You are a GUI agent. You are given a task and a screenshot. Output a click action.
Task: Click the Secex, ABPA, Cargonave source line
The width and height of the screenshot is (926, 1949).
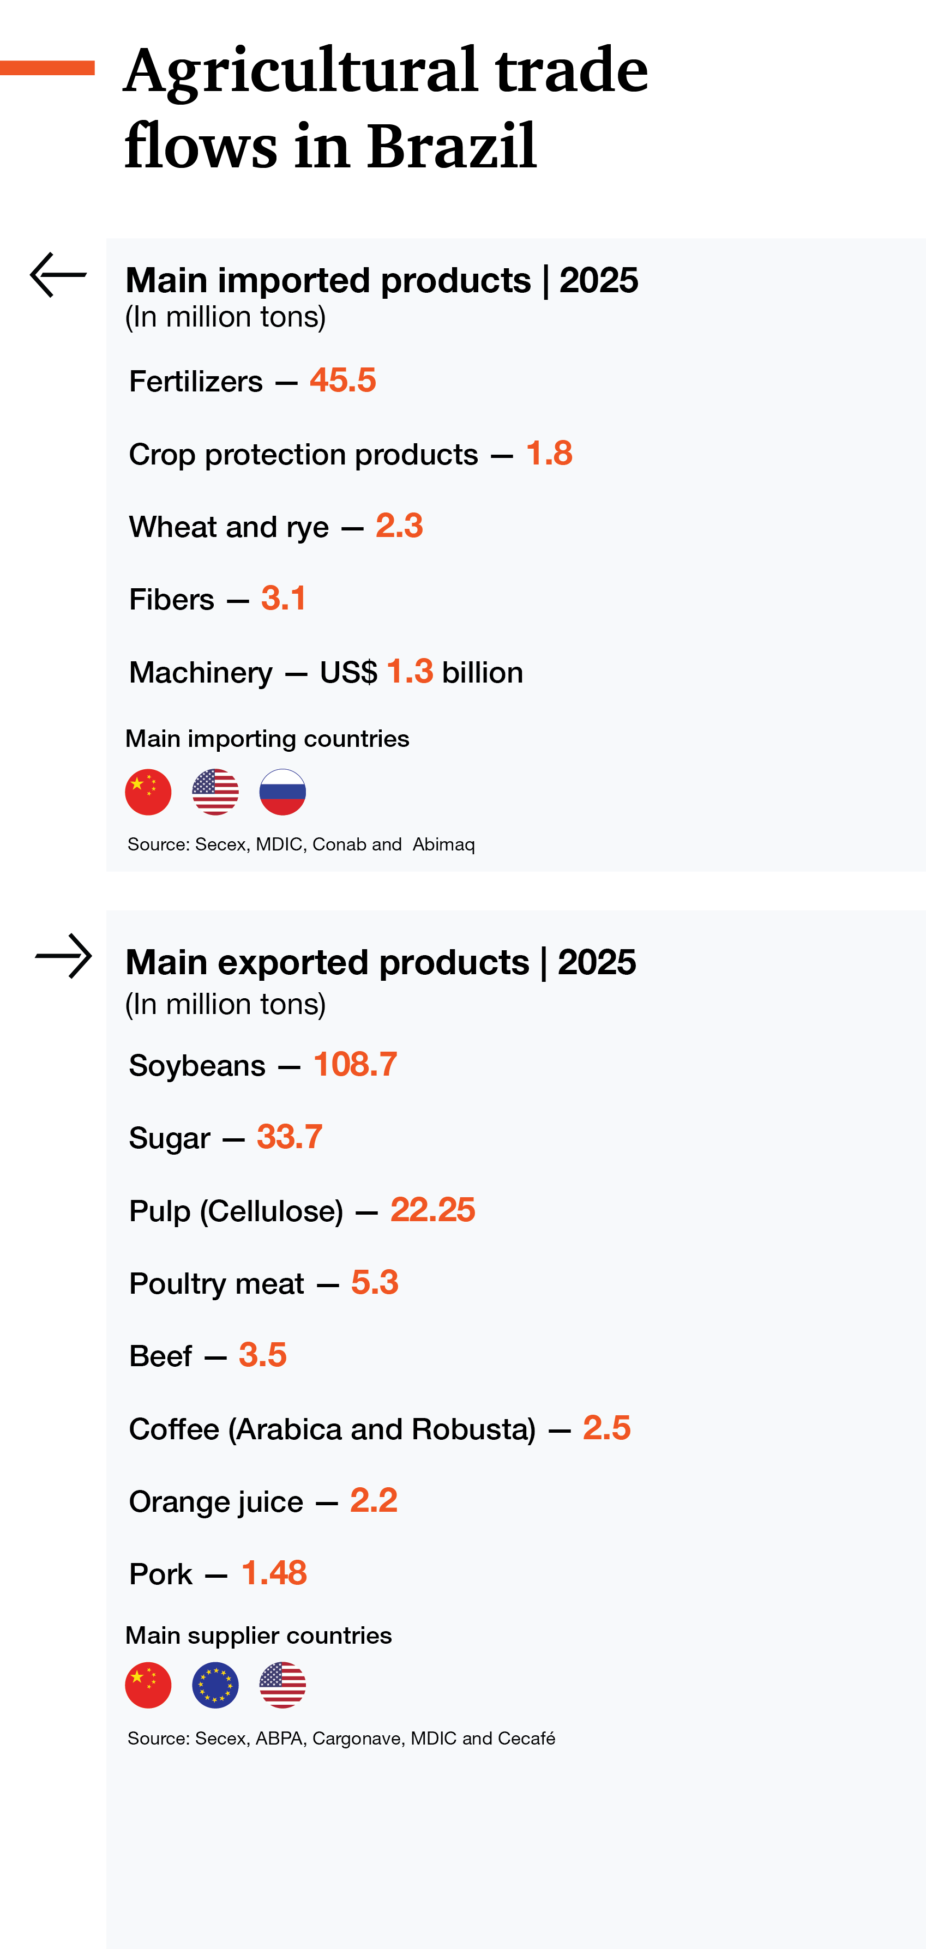tap(341, 1739)
